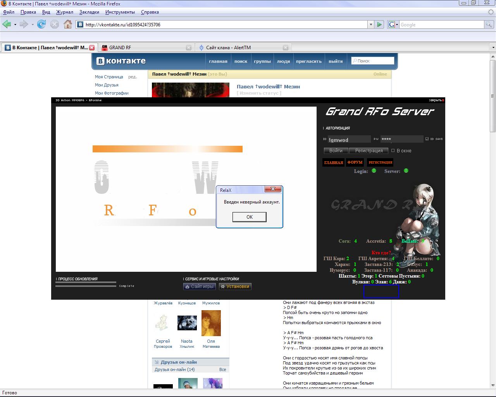Click the Stop loading icon
Viewport: 496px width, 397px height.
(x=55, y=24)
